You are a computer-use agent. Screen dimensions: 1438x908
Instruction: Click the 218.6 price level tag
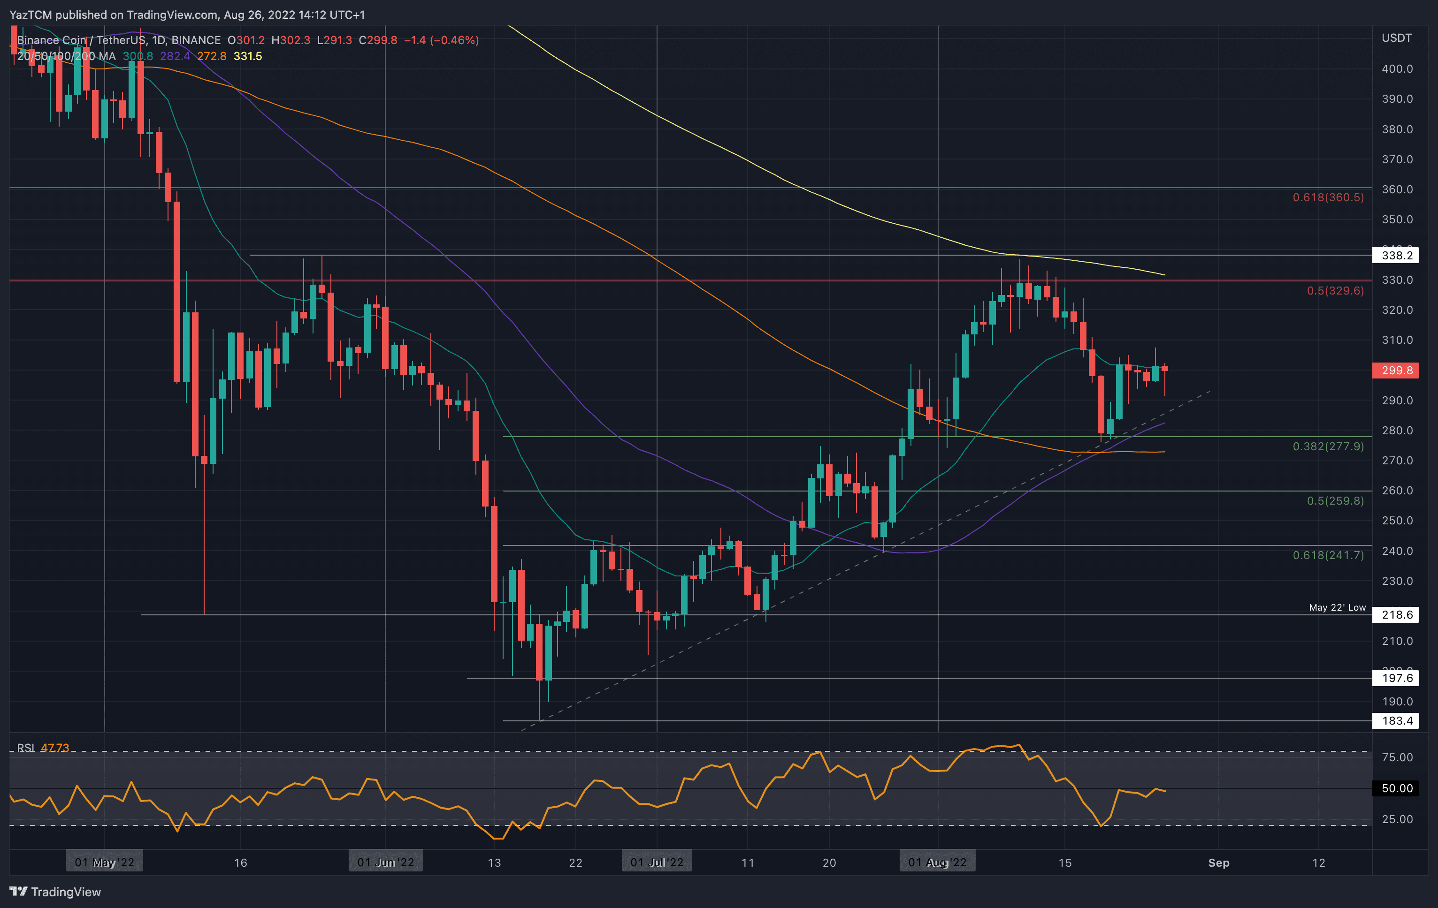(1397, 614)
